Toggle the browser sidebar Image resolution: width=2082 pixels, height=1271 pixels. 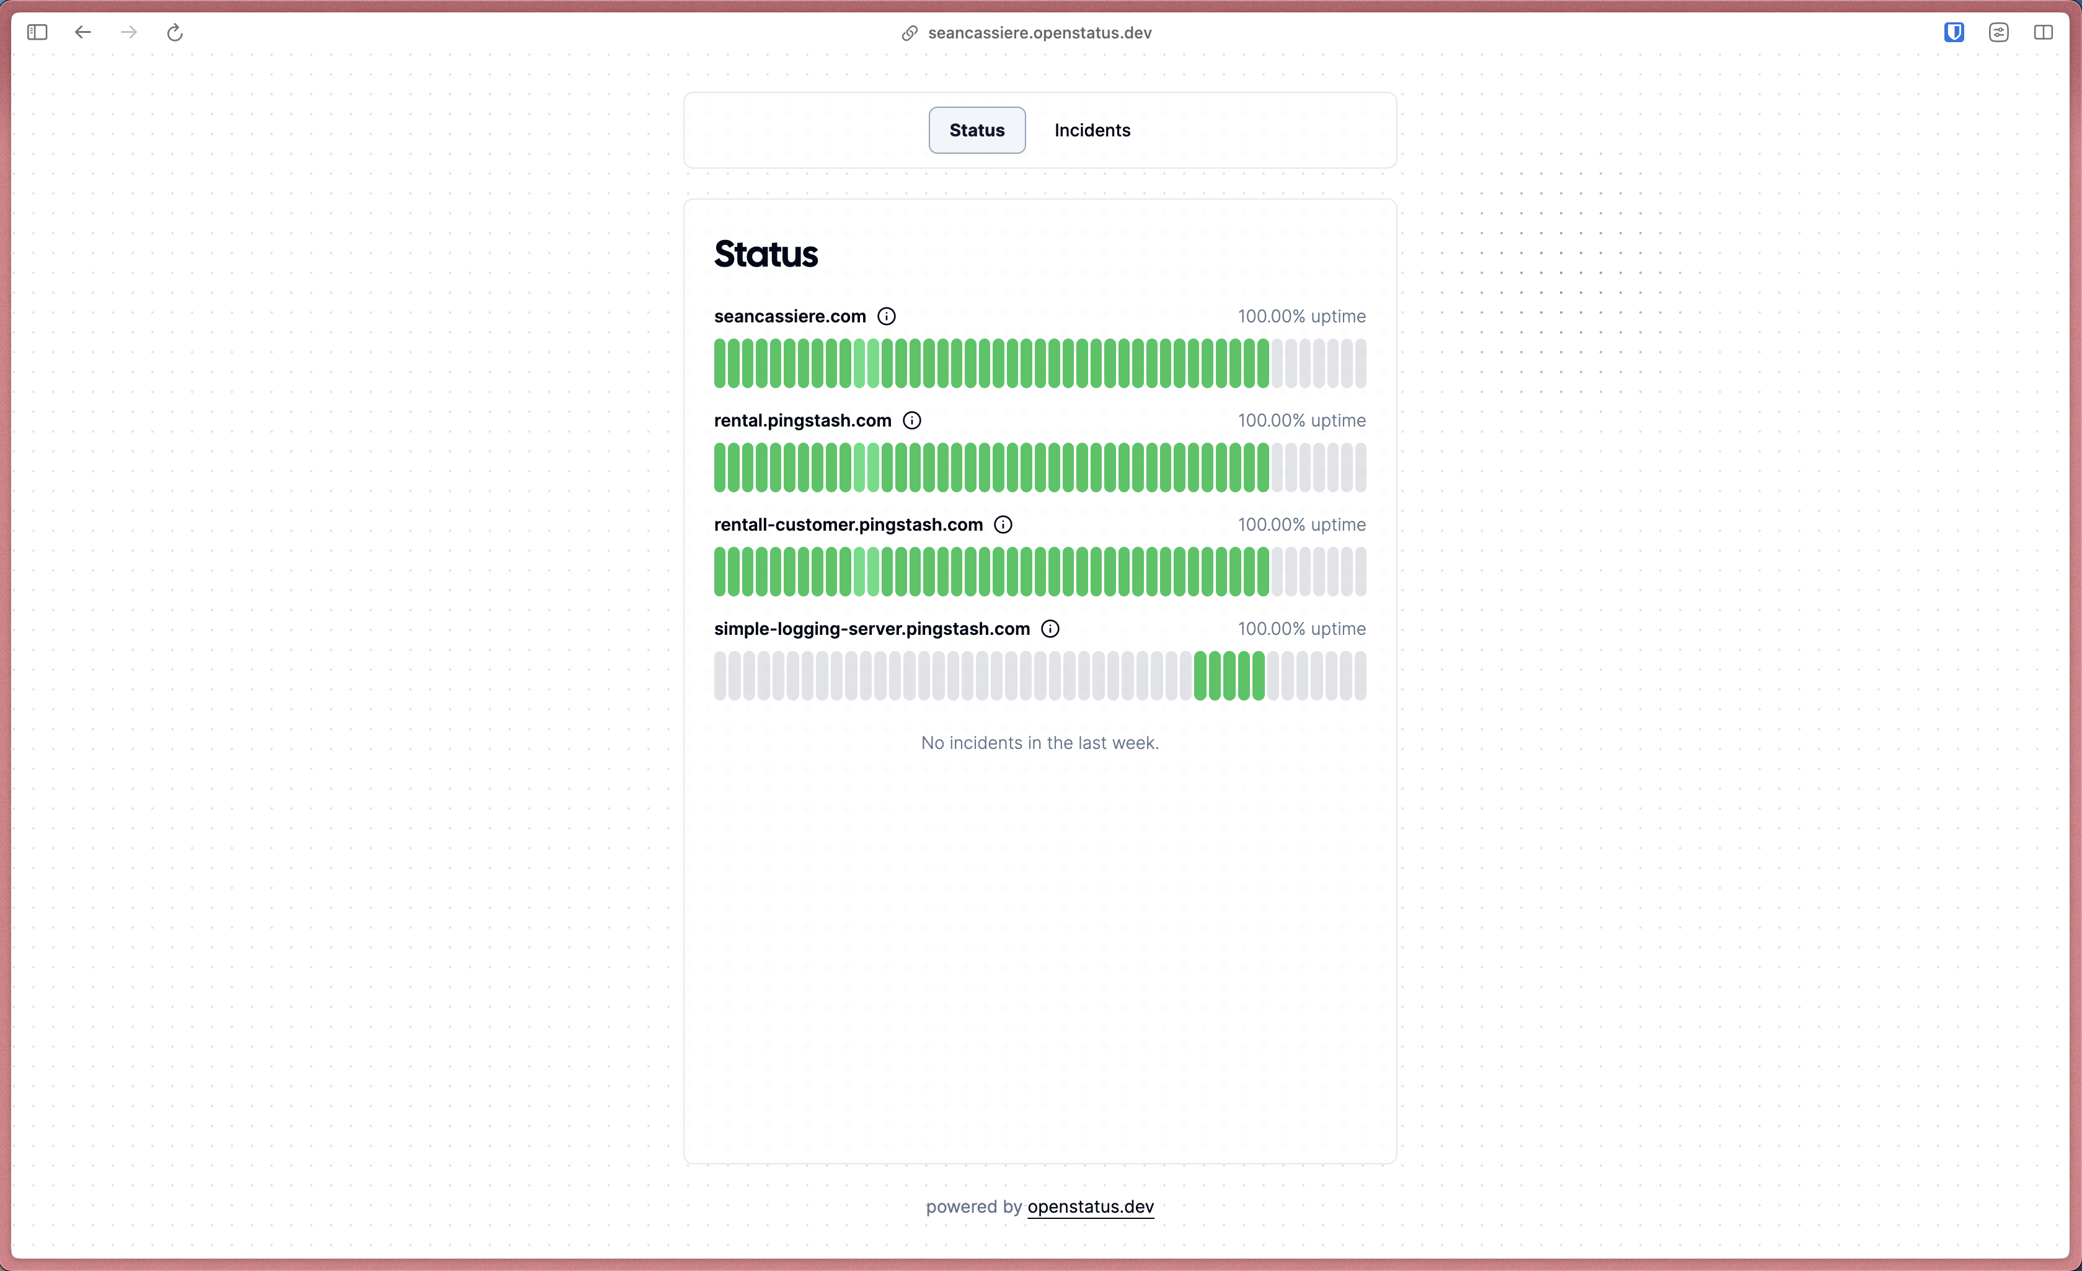(37, 32)
